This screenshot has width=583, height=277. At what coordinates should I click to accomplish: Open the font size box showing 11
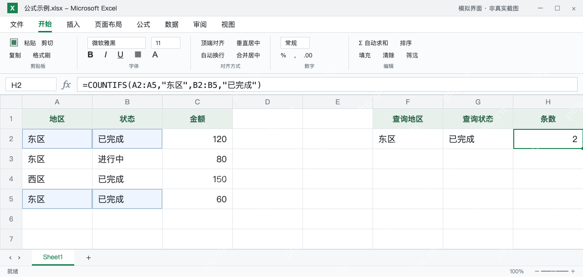pyautogui.click(x=166, y=43)
